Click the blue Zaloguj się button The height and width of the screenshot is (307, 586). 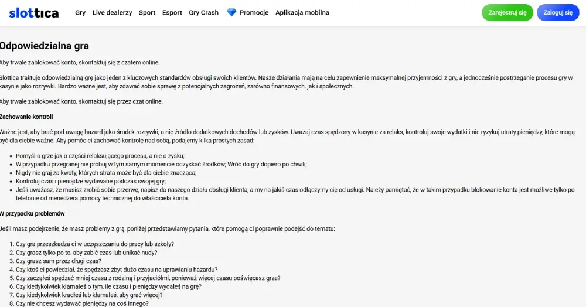pyautogui.click(x=558, y=13)
